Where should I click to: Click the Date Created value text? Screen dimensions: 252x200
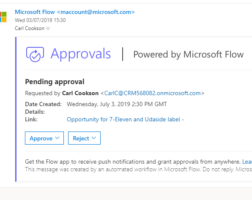point(117,104)
